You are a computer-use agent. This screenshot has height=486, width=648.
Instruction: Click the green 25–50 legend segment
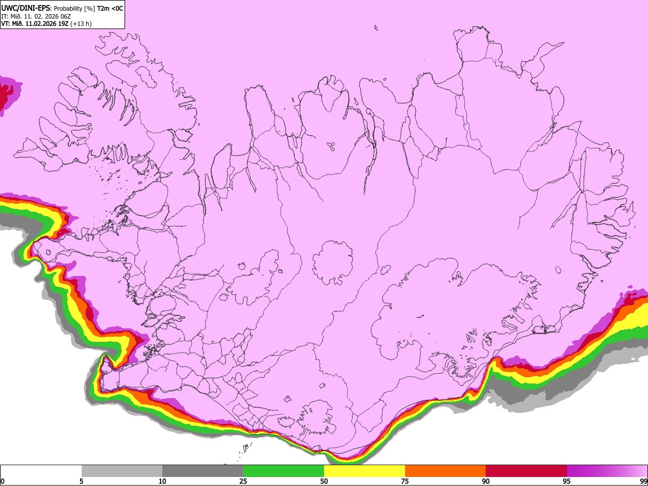pyautogui.click(x=283, y=471)
